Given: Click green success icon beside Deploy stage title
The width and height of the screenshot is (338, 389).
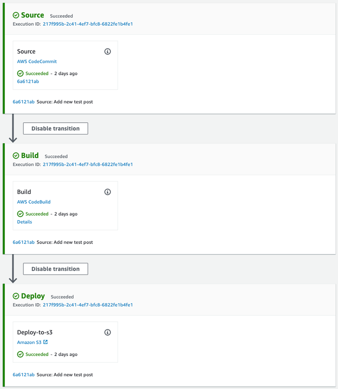Looking at the screenshot, I should (16, 296).
